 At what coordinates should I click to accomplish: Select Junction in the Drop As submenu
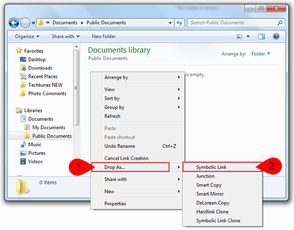(x=205, y=176)
